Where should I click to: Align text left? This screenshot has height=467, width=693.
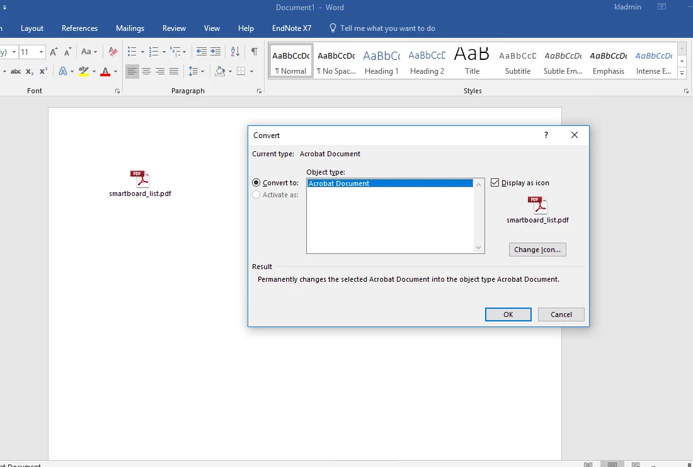point(132,71)
